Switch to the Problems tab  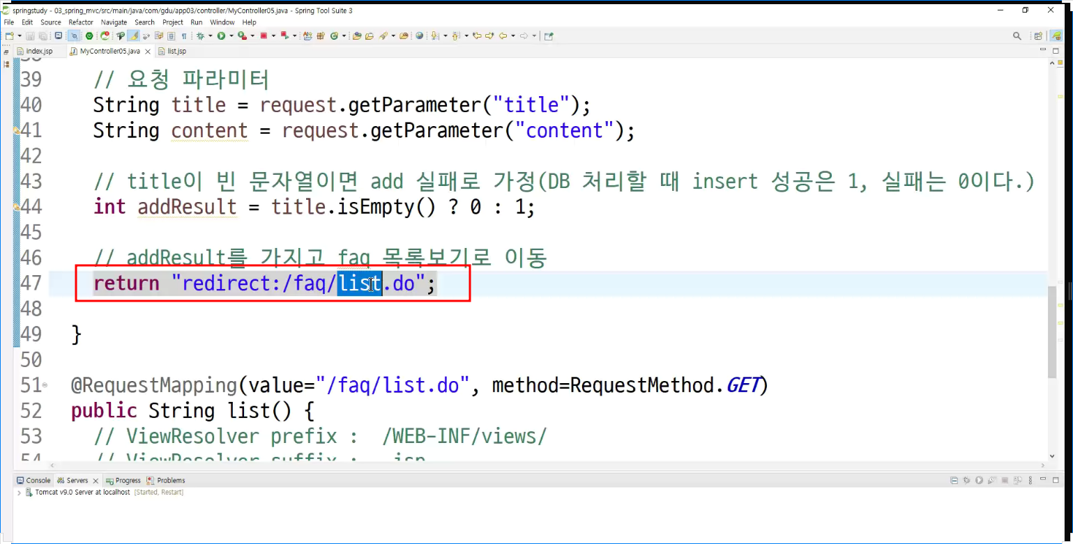[166, 481]
